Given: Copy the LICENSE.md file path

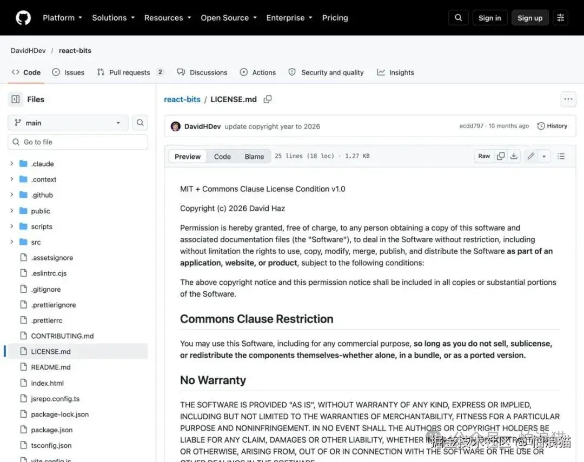Looking at the screenshot, I should [268, 99].
